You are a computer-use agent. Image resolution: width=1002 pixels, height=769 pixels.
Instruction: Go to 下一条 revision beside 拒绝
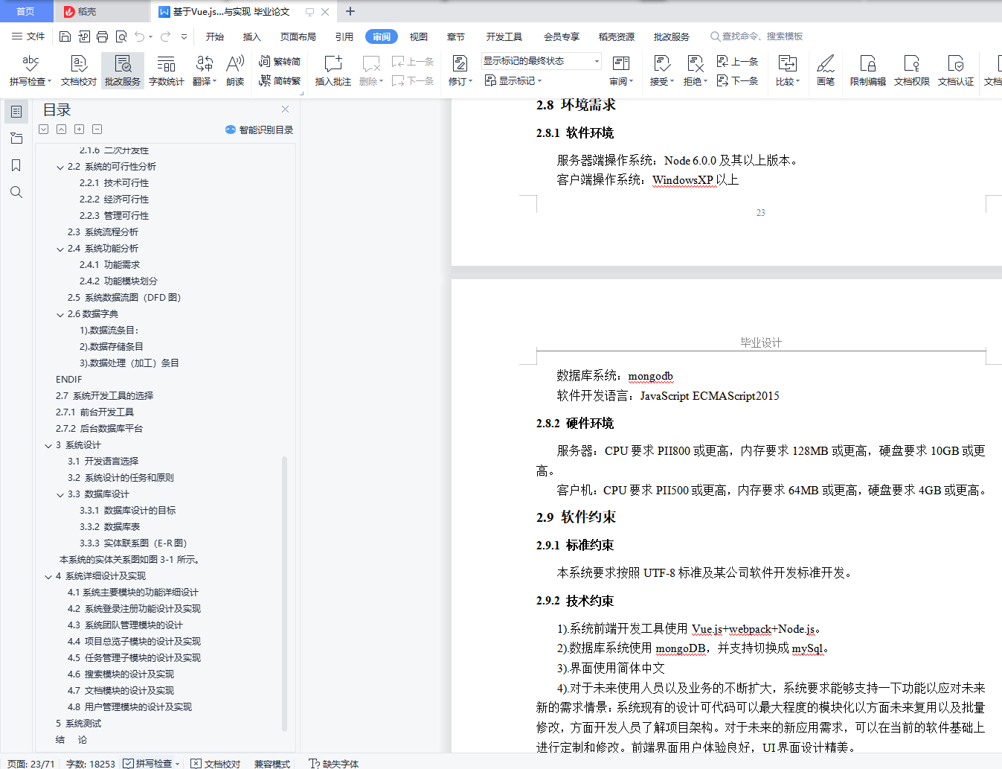737,81
